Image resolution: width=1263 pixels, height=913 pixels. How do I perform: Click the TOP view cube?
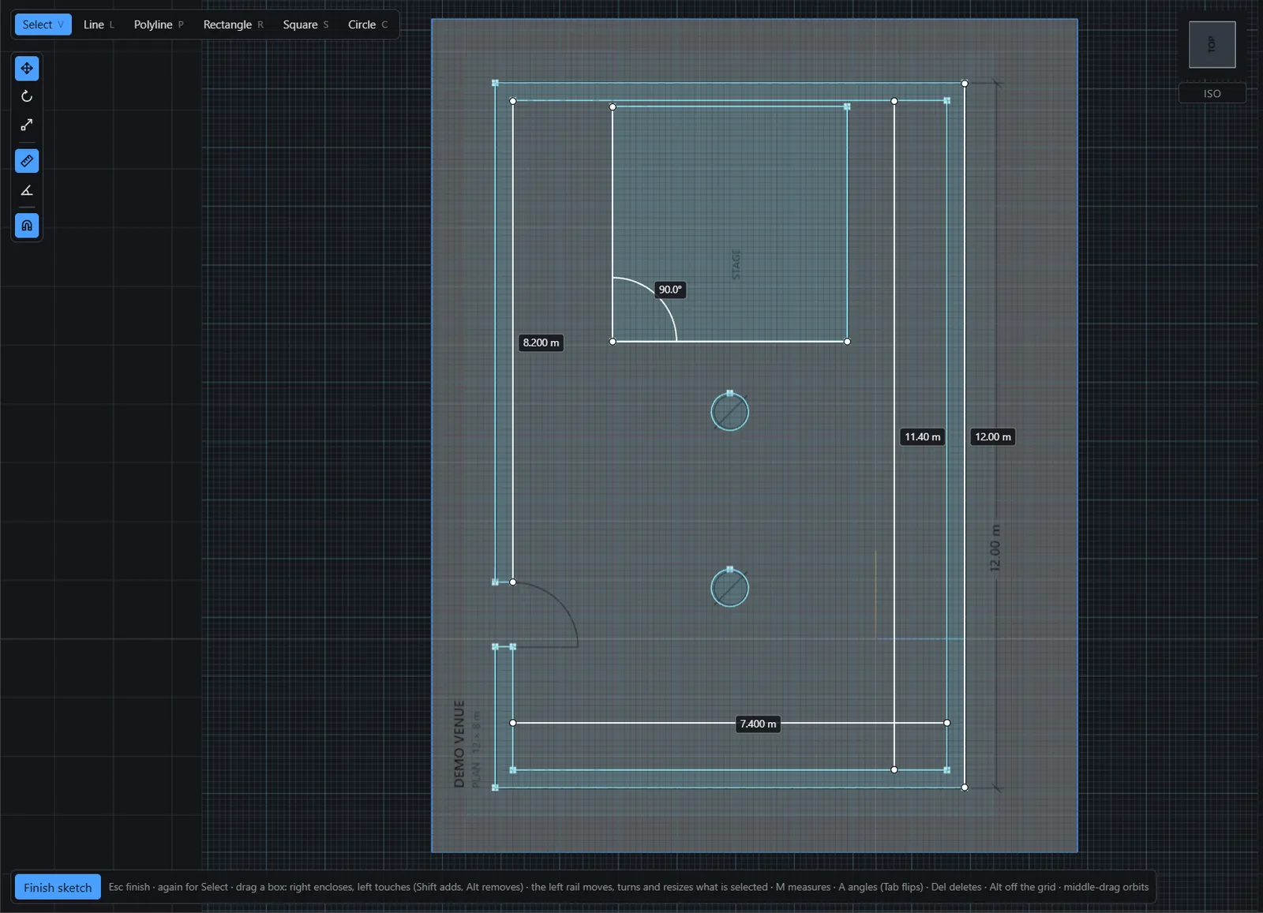[x=1212, y=45]
